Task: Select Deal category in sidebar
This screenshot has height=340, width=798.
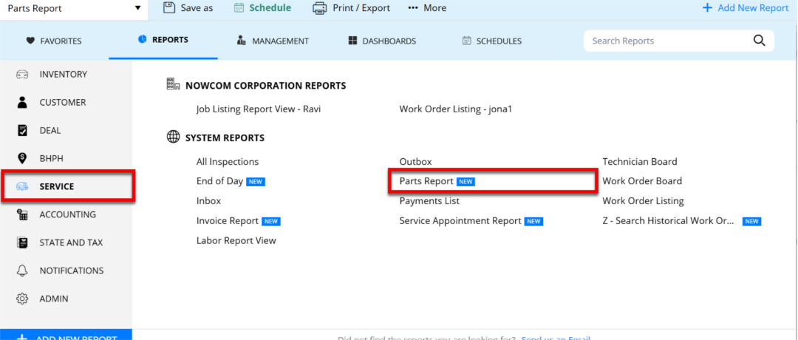Action: pyautogui.click(x=66, y=130)
